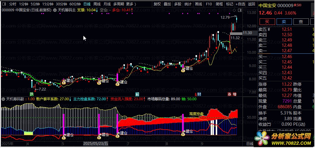
Task: Click the 换手 5.31% turnover value
Action: click(x=286, y=113)
